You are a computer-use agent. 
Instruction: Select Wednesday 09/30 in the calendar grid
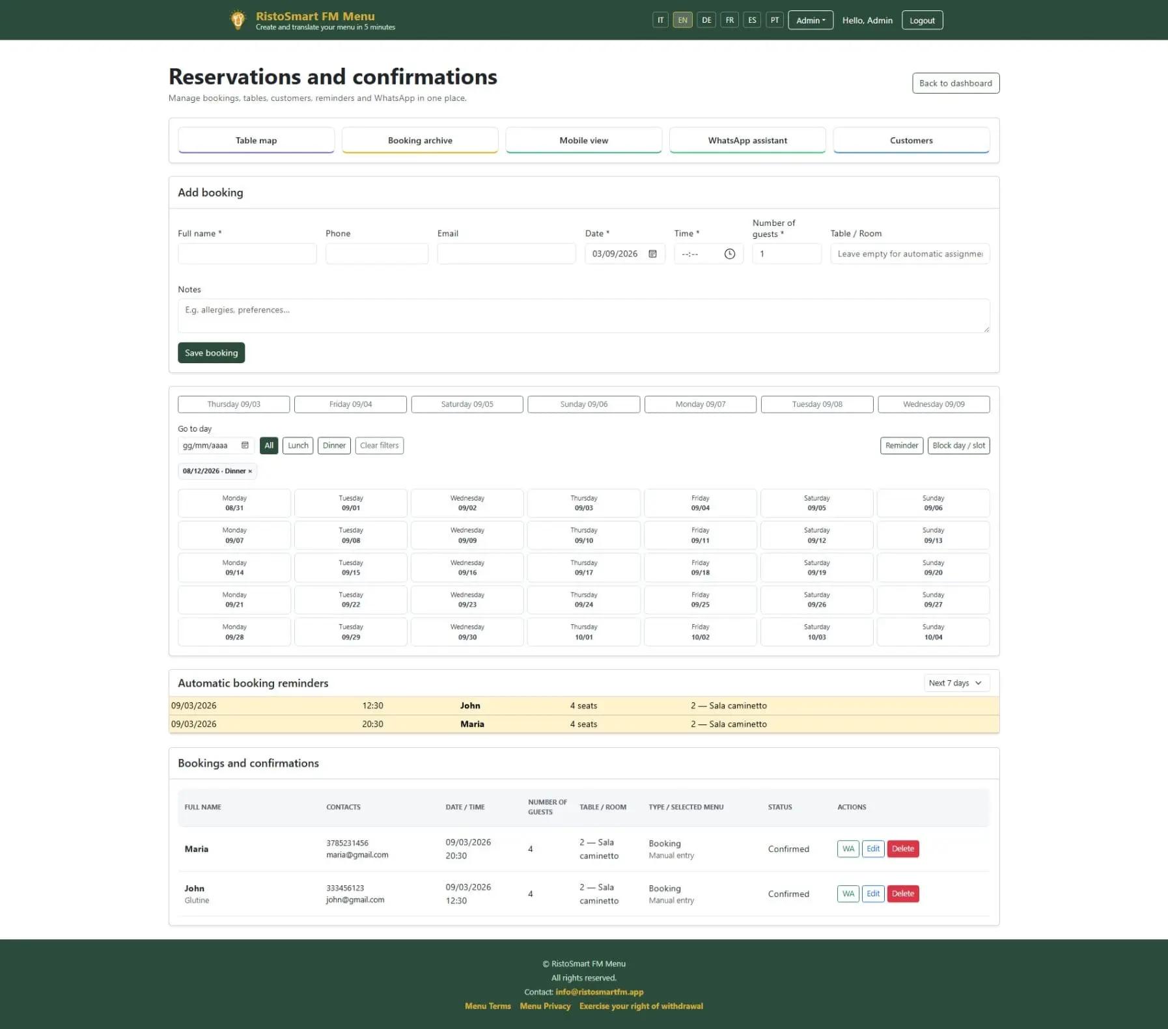[467, 632]
